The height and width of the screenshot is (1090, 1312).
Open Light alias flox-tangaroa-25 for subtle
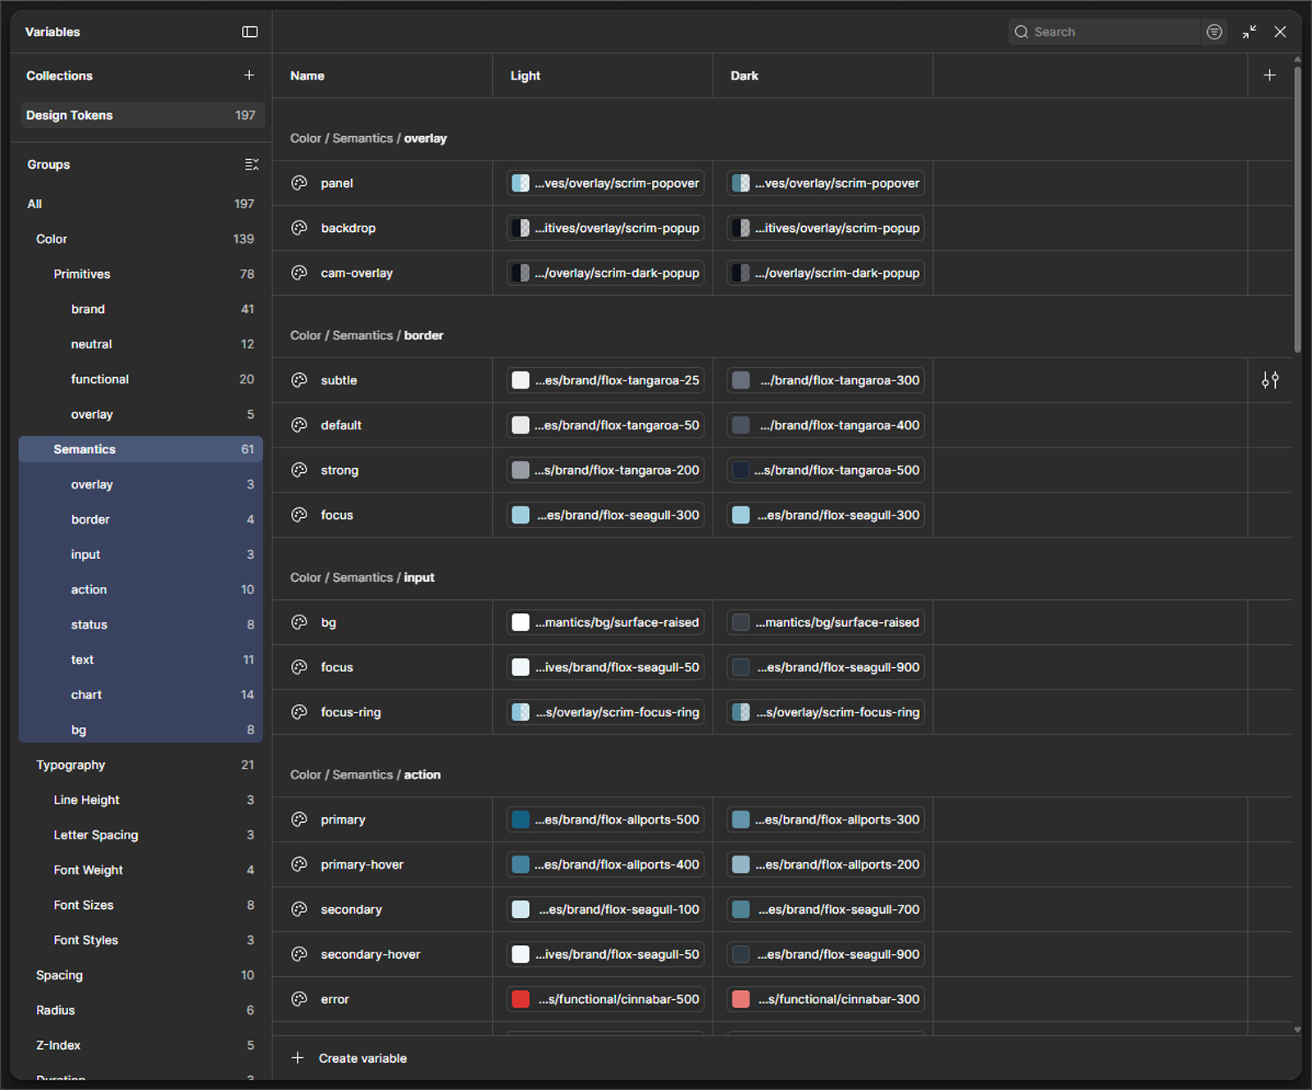[605, 380]
